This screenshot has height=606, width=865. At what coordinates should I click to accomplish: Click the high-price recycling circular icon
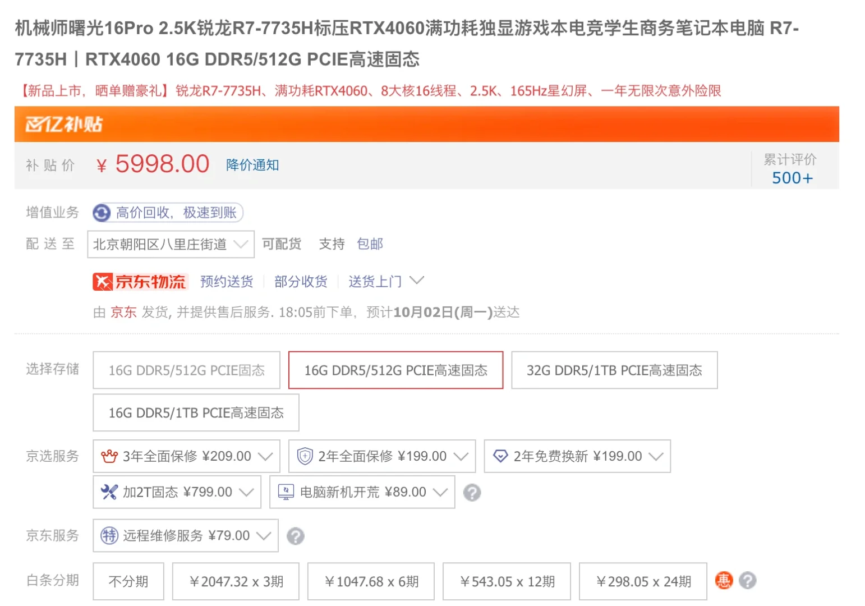[x=102, y=213]
